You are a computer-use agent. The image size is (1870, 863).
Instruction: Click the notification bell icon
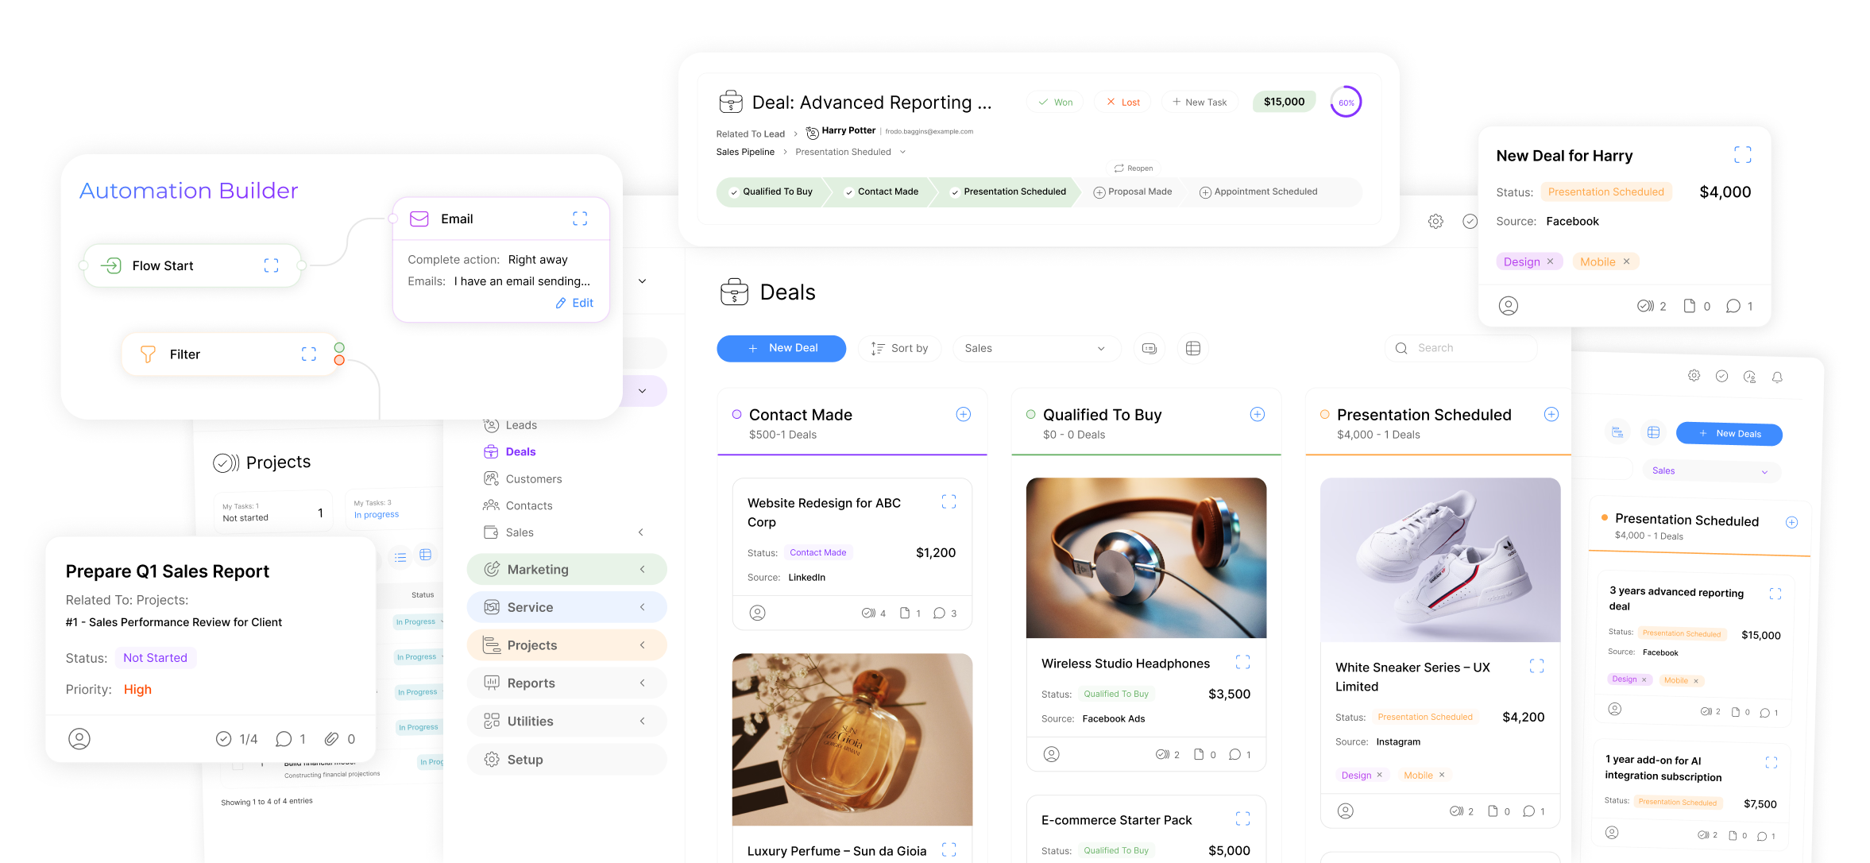click(1777, 377)
